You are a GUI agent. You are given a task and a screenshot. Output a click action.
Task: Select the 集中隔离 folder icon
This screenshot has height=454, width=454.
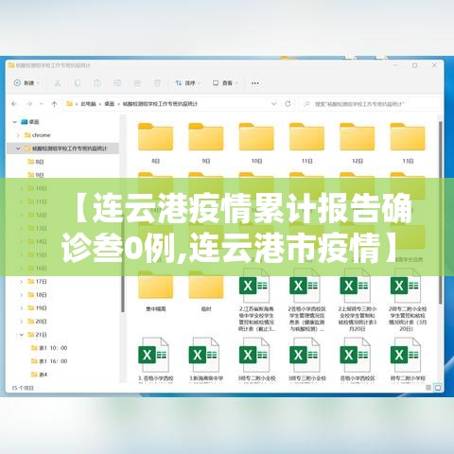click(155, 285)
